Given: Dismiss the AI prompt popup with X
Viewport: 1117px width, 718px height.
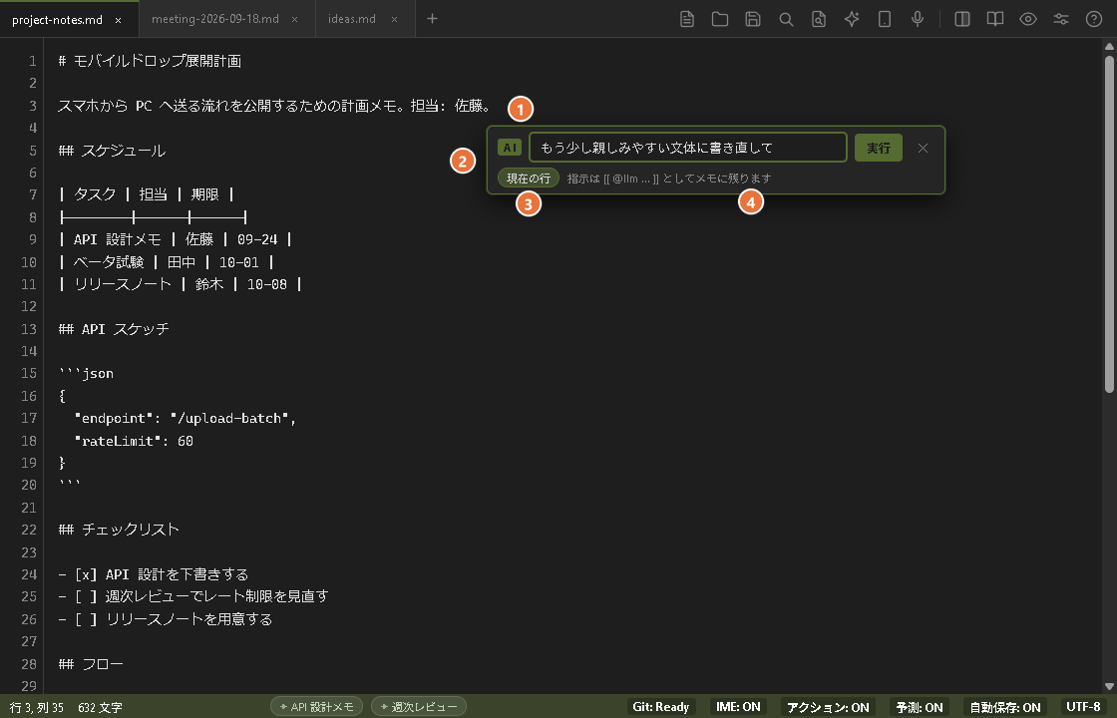Looking at the screenshot, I should pyautogui.click(x=923, y=148).
